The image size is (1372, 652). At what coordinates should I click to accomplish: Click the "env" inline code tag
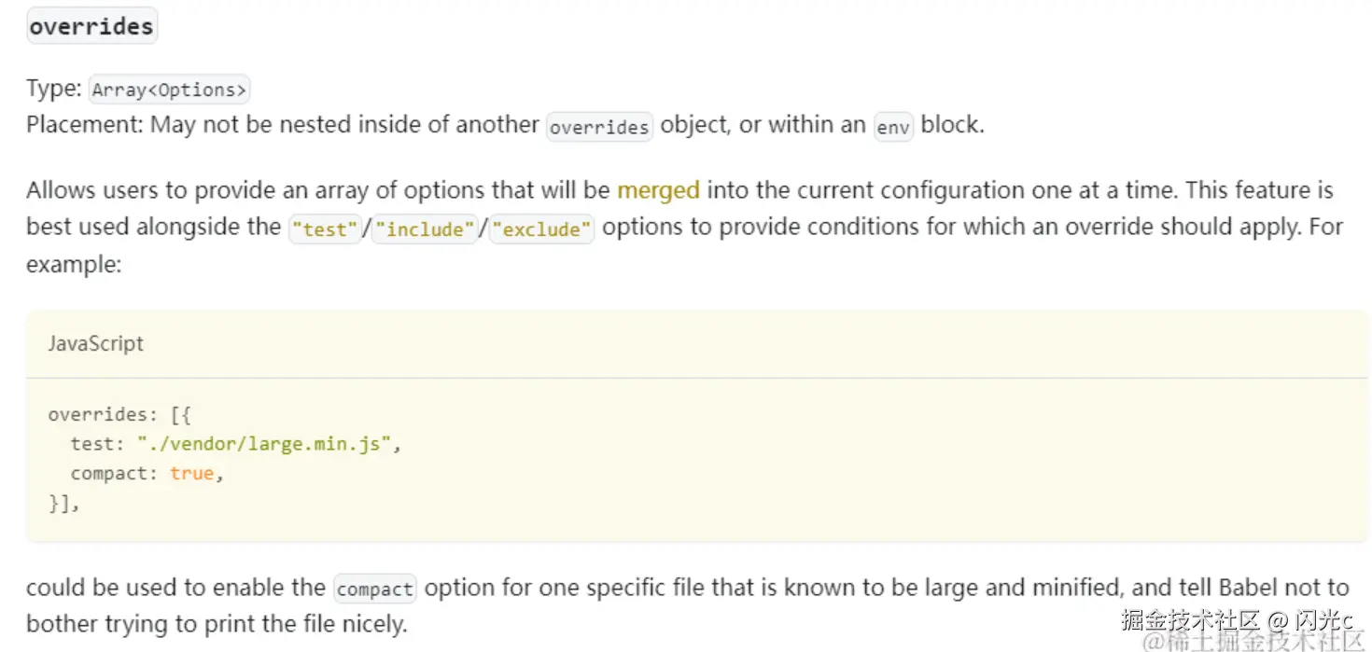pos(892,127)
